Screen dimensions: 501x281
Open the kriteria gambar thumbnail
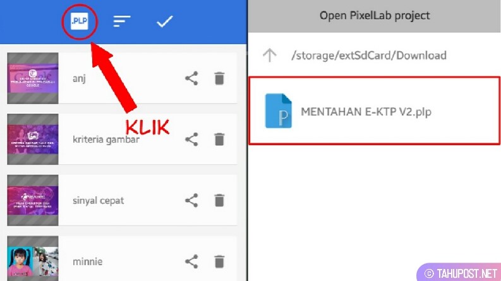pos(33,139)
